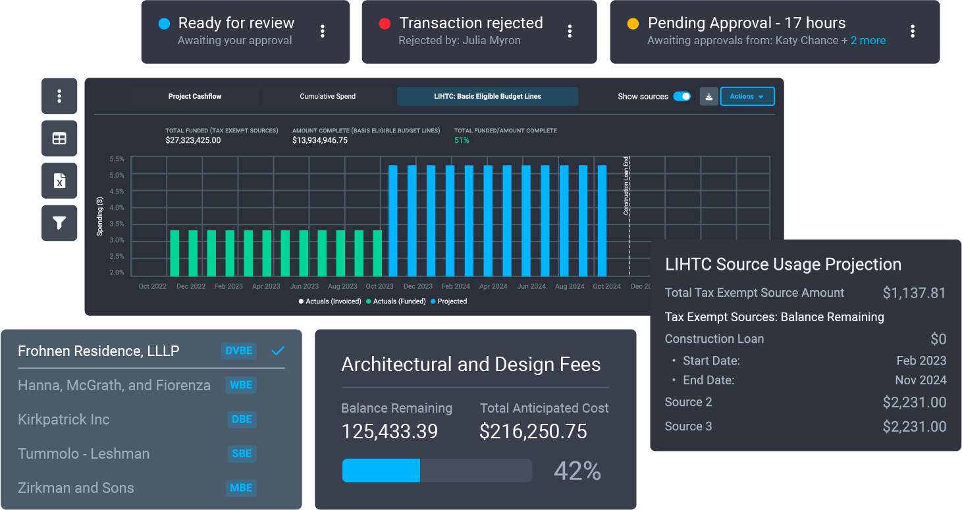Click the Construction Loan End marker line
Viewport: 962px width, 510px height.
coord(629,217)
